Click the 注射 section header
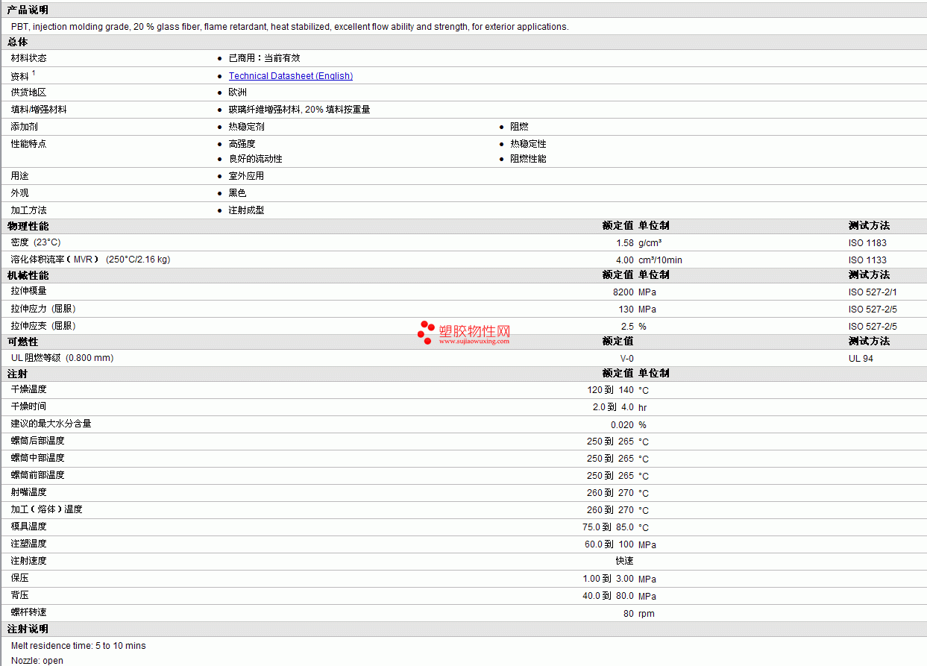This screenshot has height=666, width=927. pos(17,374)
